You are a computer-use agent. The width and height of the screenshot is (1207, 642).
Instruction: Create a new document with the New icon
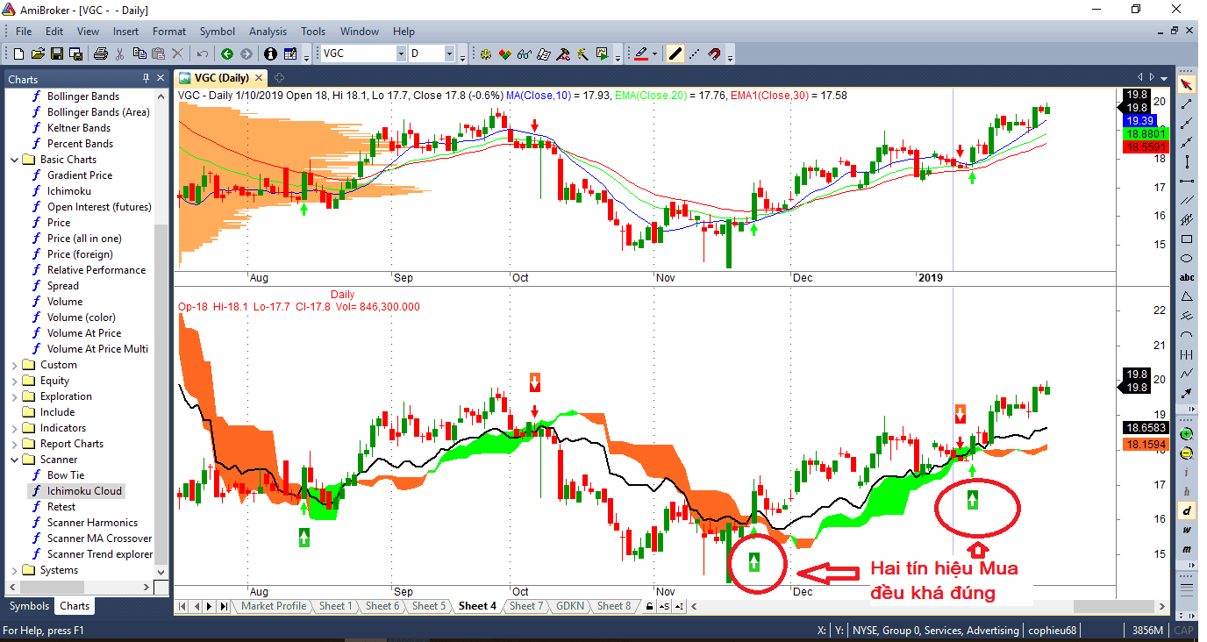click(18, 53)
